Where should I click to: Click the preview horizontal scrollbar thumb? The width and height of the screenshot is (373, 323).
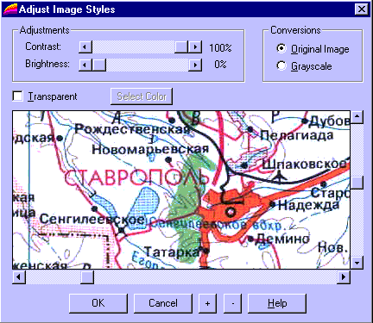pyautogui.click(x=87, y=277)
